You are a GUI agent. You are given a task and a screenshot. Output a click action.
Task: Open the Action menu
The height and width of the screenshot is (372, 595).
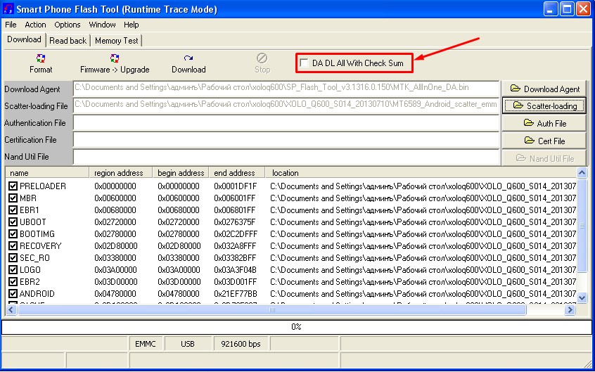click(x=35, y=25)
